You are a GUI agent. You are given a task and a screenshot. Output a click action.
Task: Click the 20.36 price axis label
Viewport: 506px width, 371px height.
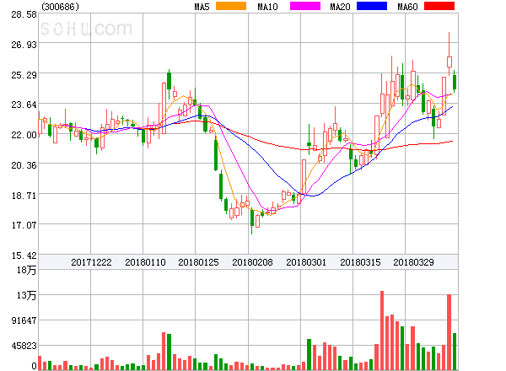coord(24,165)
